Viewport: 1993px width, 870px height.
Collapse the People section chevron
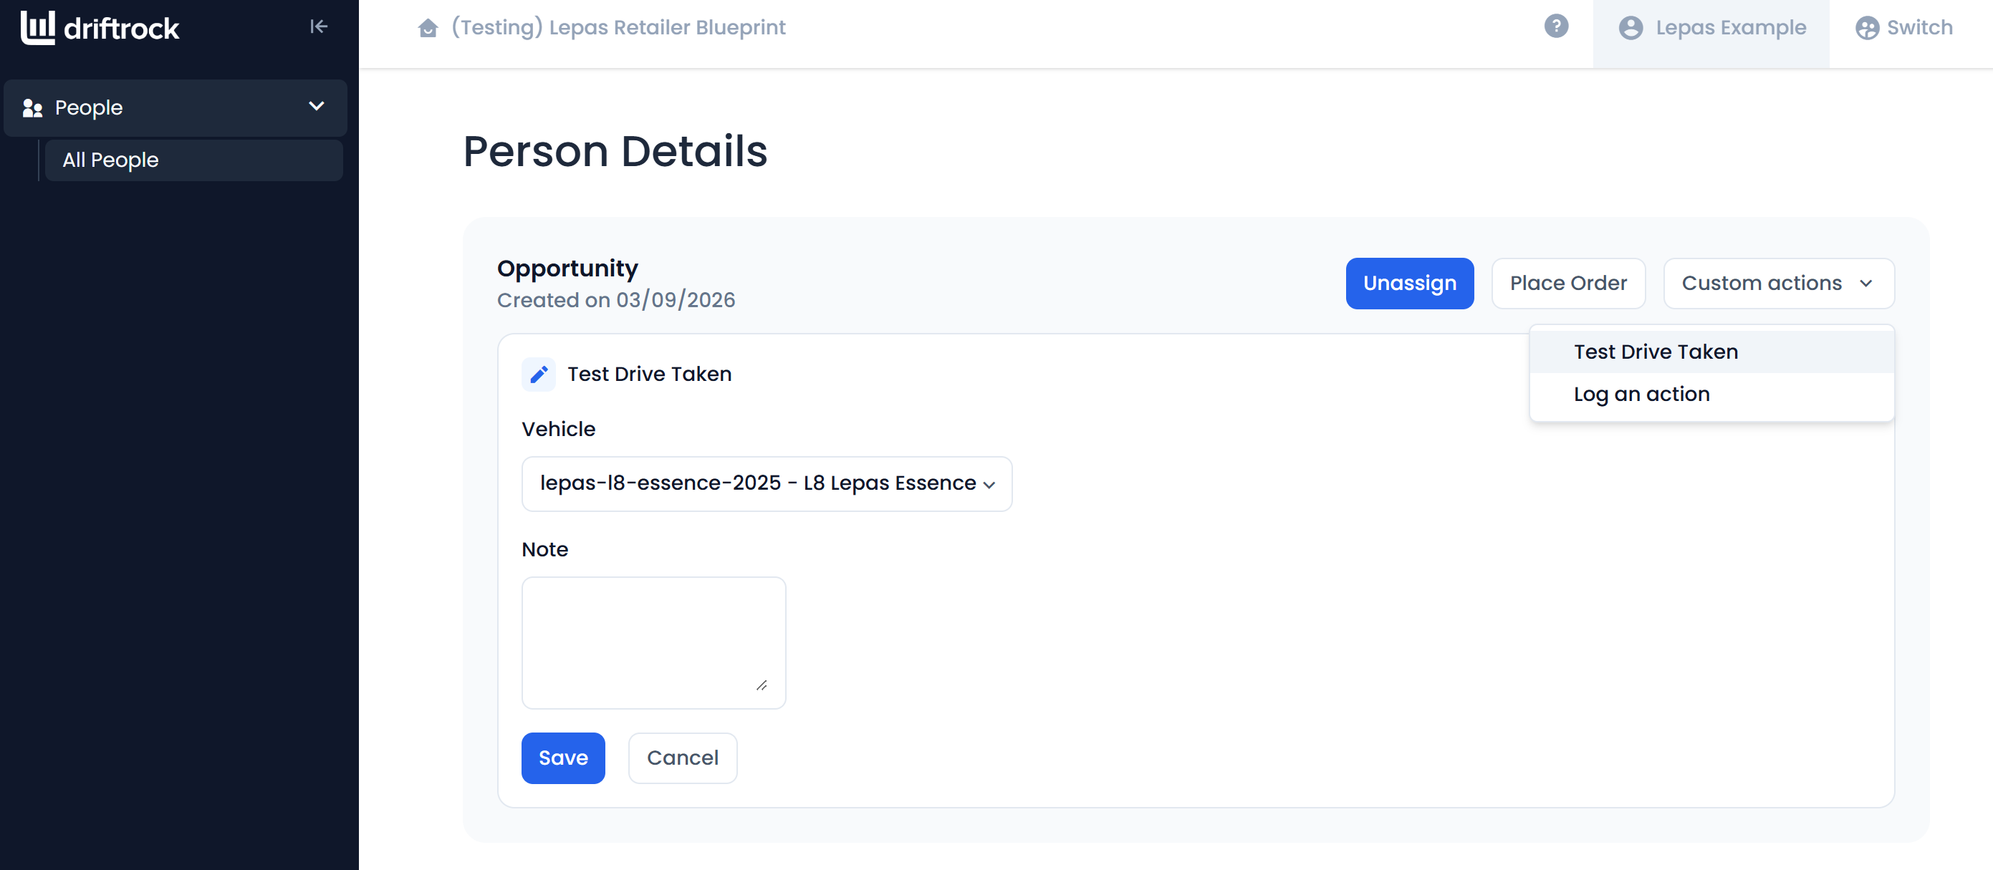tap(317, 107)
